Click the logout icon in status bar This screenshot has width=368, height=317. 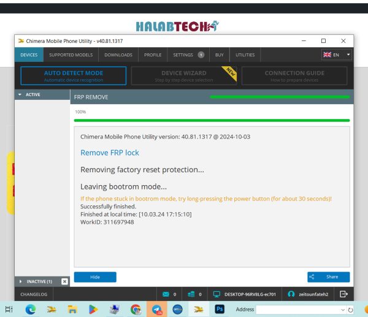click(343, 294)
